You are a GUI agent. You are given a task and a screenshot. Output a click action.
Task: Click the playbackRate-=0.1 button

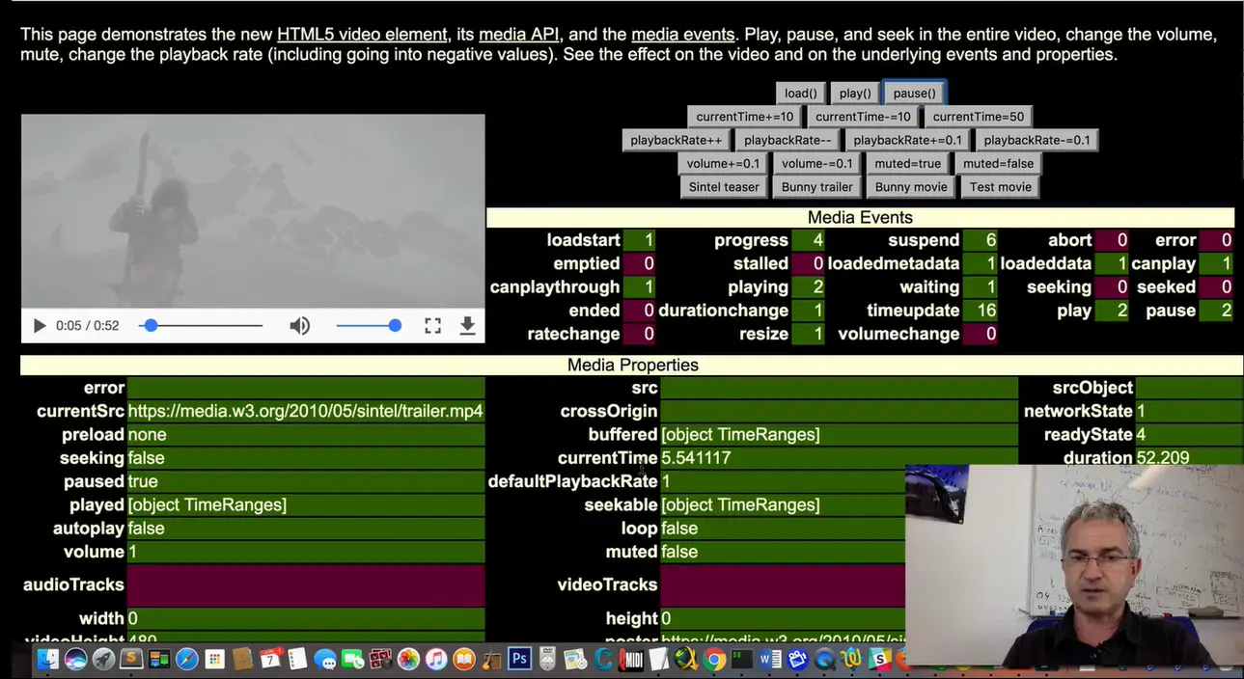point(1037,140)
